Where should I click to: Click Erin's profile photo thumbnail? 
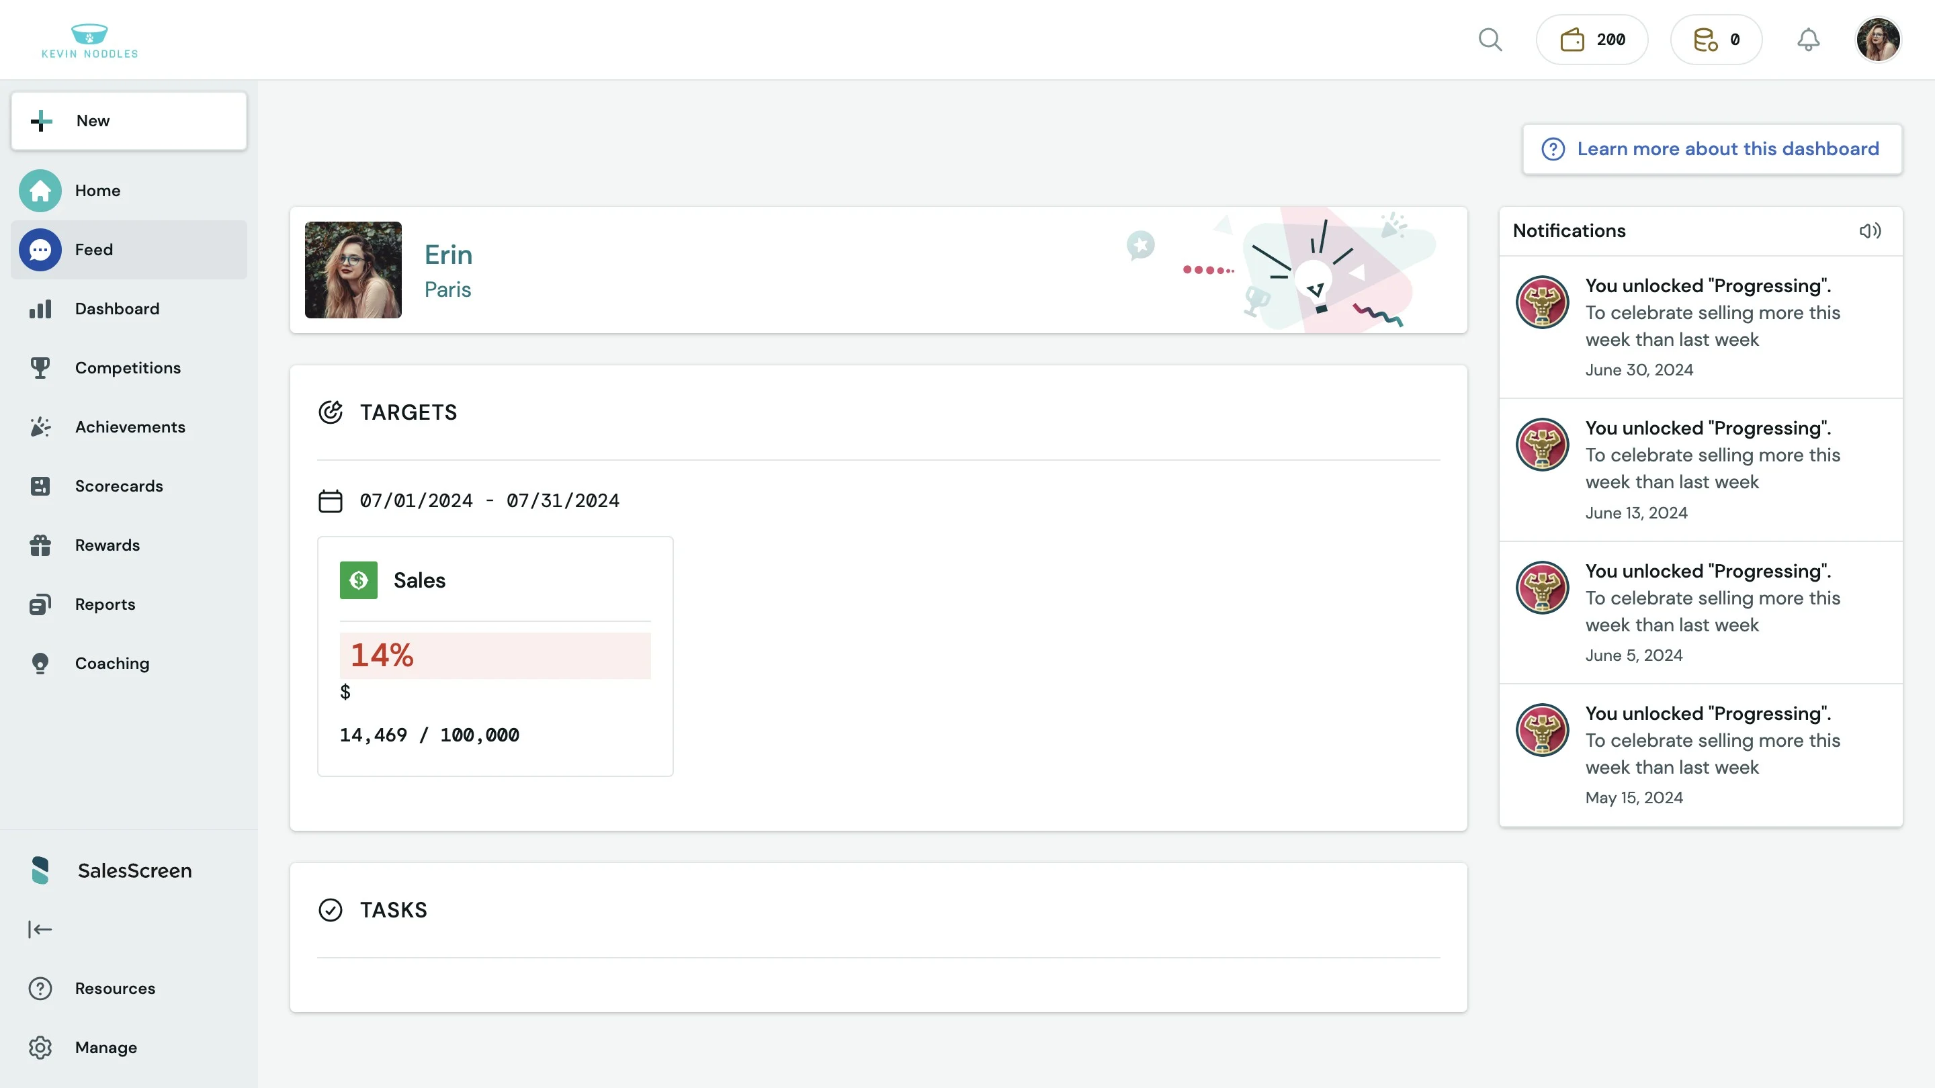tap(353, 270)
